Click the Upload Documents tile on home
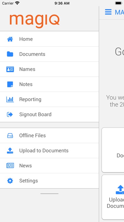The width and height of the screenshot is (124, 222). point(113,197)
